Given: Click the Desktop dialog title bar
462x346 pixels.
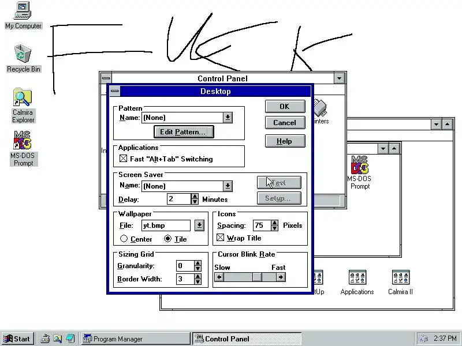Looking at the screenshot, I should (x=215, y=91).
